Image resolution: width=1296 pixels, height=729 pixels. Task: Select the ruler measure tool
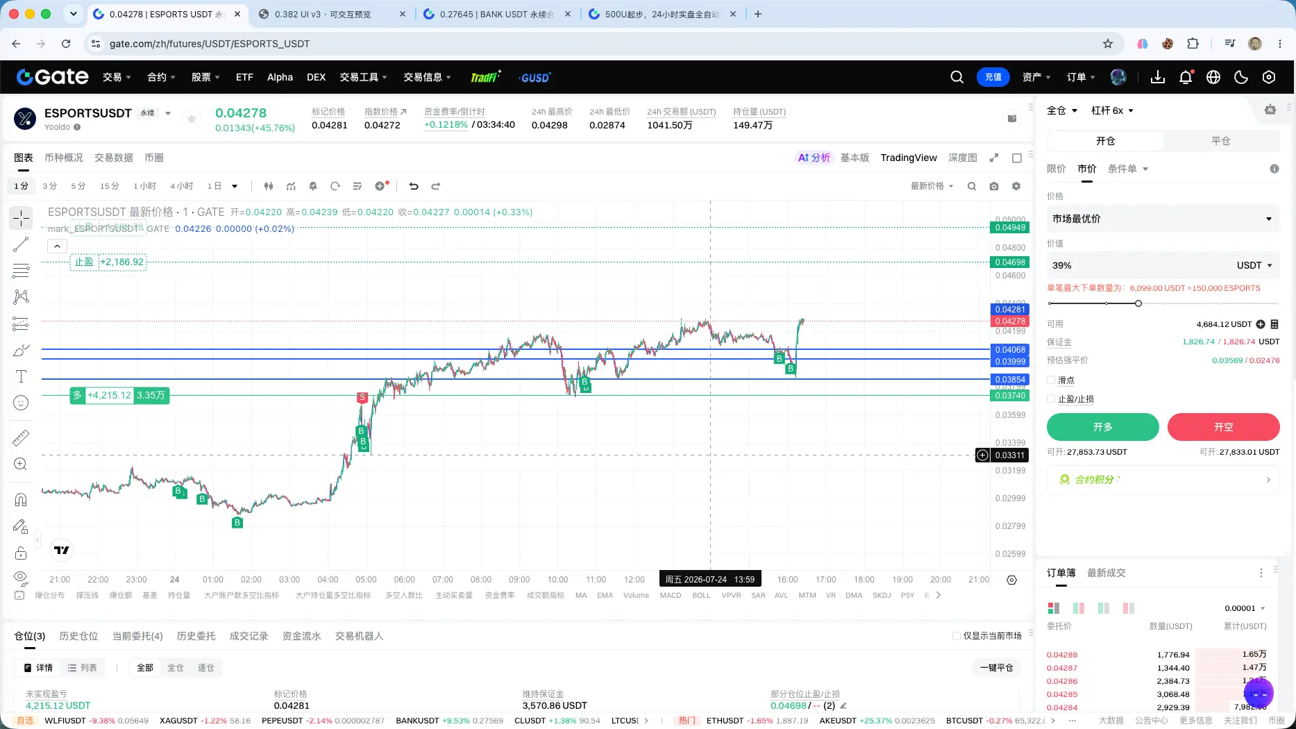pos(21,437)
